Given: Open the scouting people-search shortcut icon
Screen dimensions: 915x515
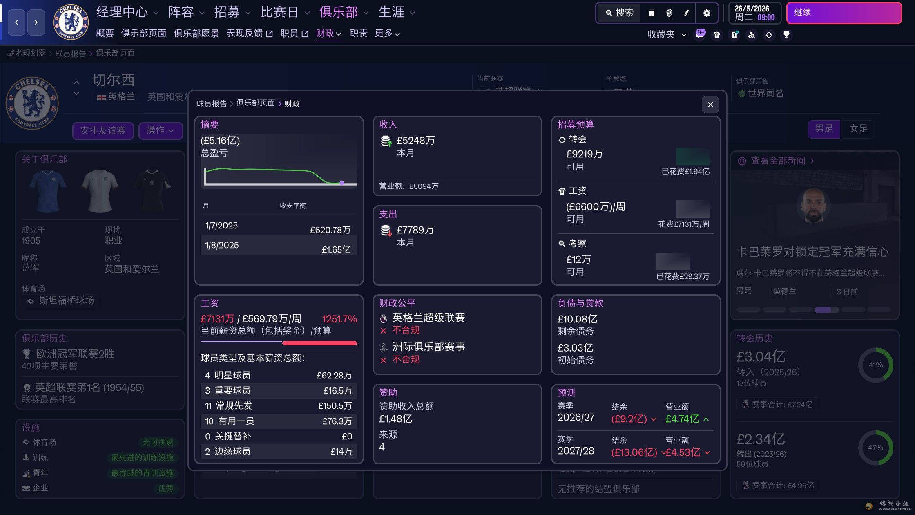Looking at the screenshot, I should click(752, 35).
